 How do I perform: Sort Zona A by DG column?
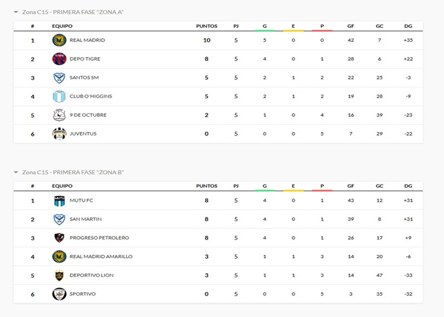[408, 26]
